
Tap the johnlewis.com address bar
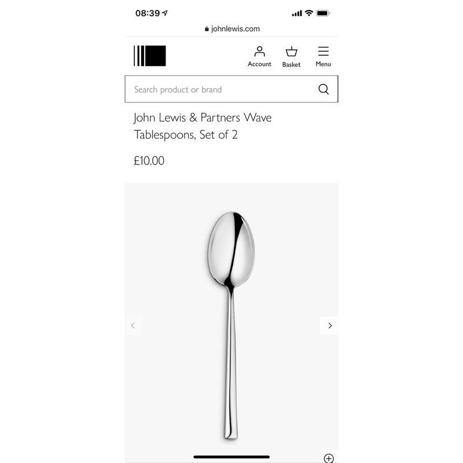[232, 28]
